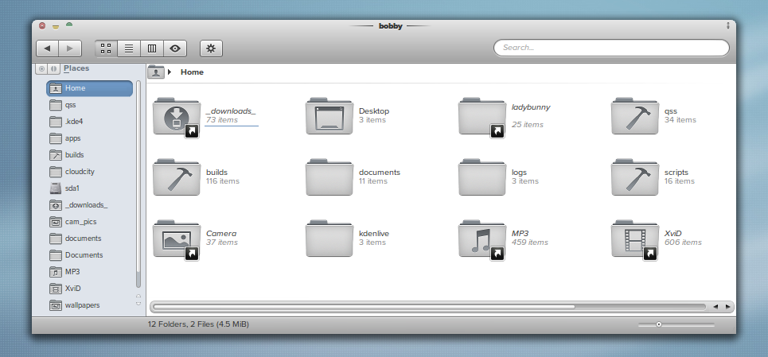Select the XviD video folder icon in main view
Image resolution: width=768 pixels, height=357 pixels.
(x=635, y=239)
